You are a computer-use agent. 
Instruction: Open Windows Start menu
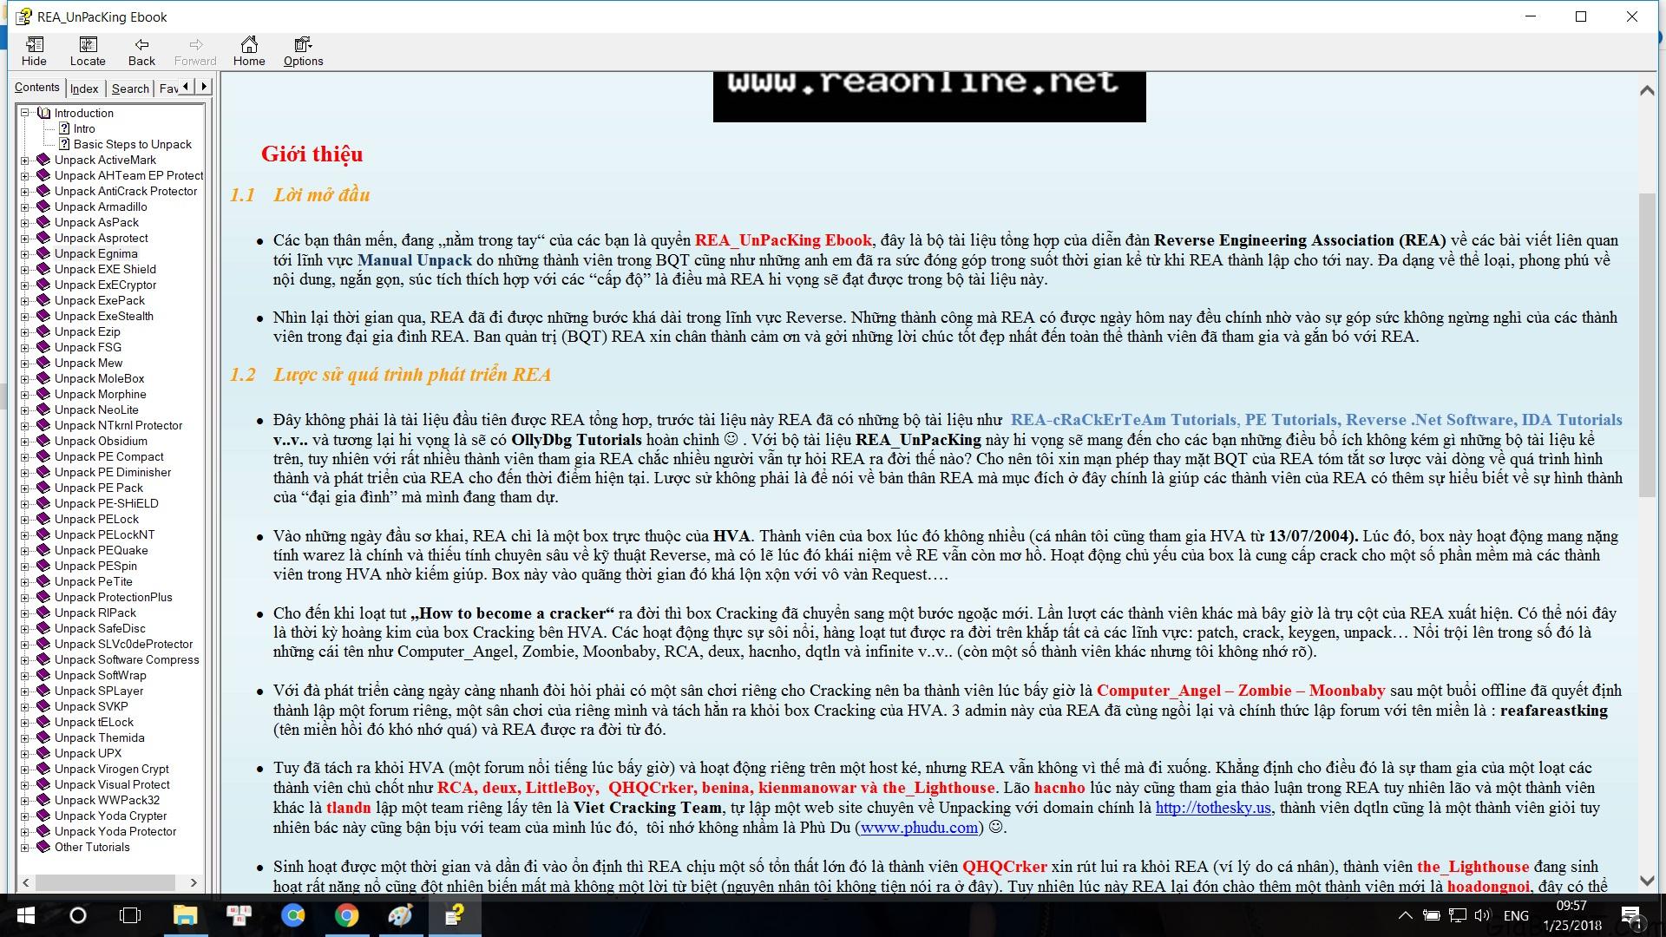(x=25, y=915)
